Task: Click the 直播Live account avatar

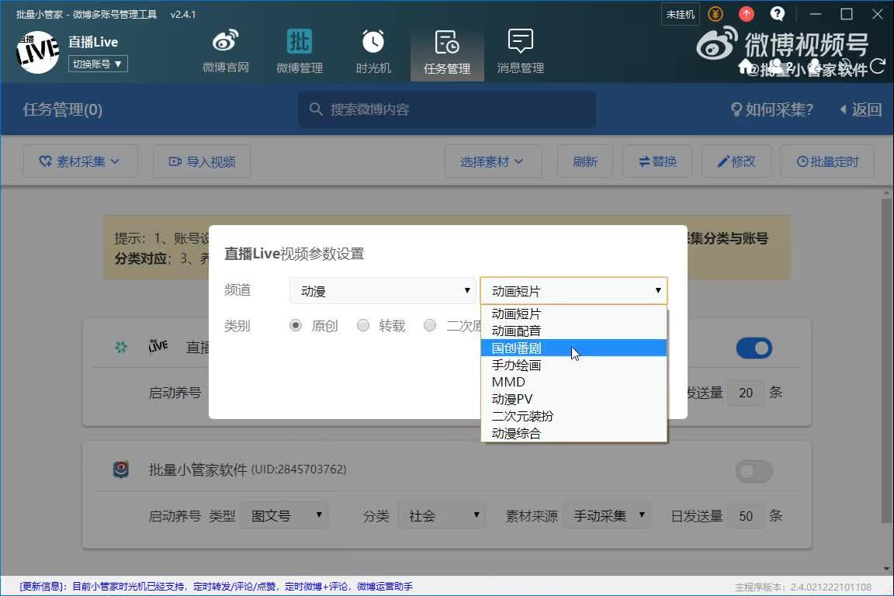Action: click(x=37, y=52)
